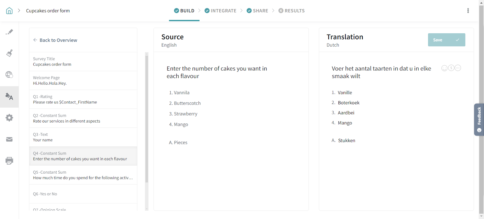Open the vertical ellipsis menu at top right
Viewport: 484px width, 219px height.
(468, 11)
